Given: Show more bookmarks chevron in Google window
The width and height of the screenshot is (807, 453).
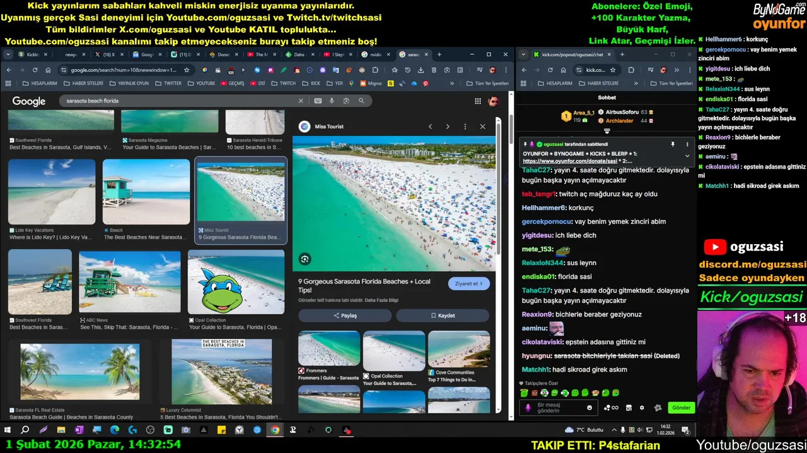Looking at the screenshot, I should click(x=451, y=83).
